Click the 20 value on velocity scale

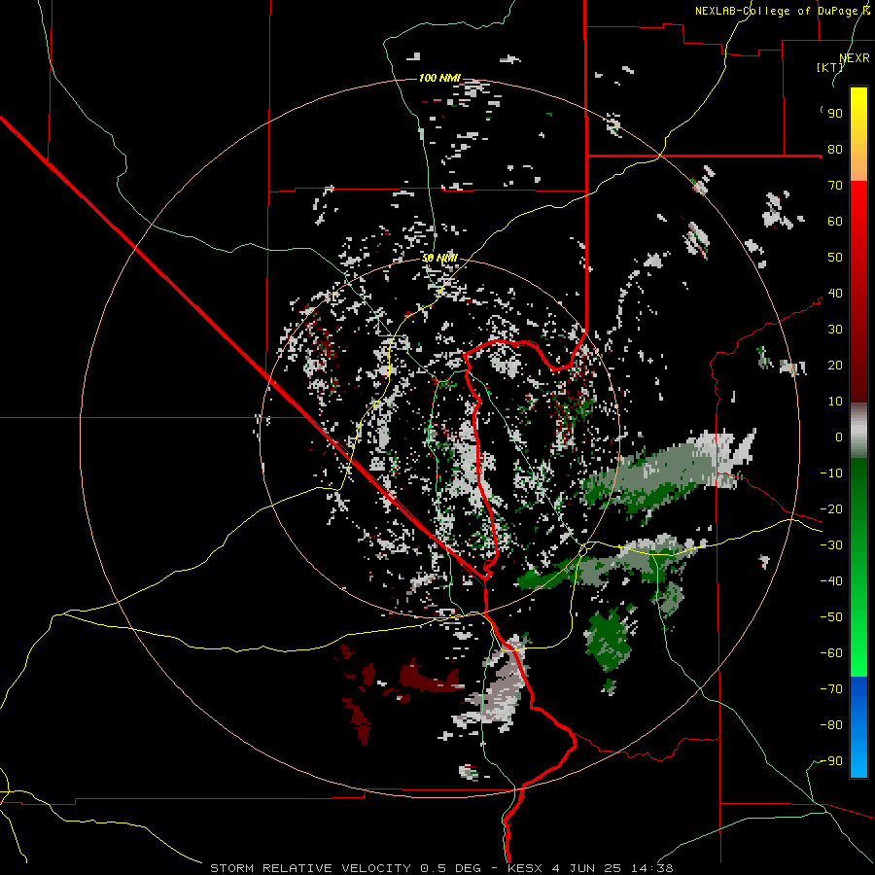(x=835, y=365)
